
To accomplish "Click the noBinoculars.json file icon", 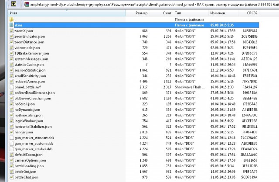I will [12, 115].
